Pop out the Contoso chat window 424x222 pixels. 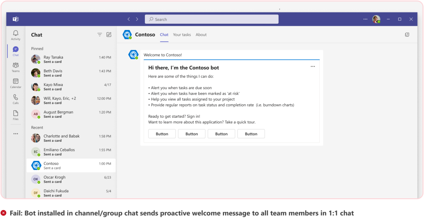pos(407,35)
